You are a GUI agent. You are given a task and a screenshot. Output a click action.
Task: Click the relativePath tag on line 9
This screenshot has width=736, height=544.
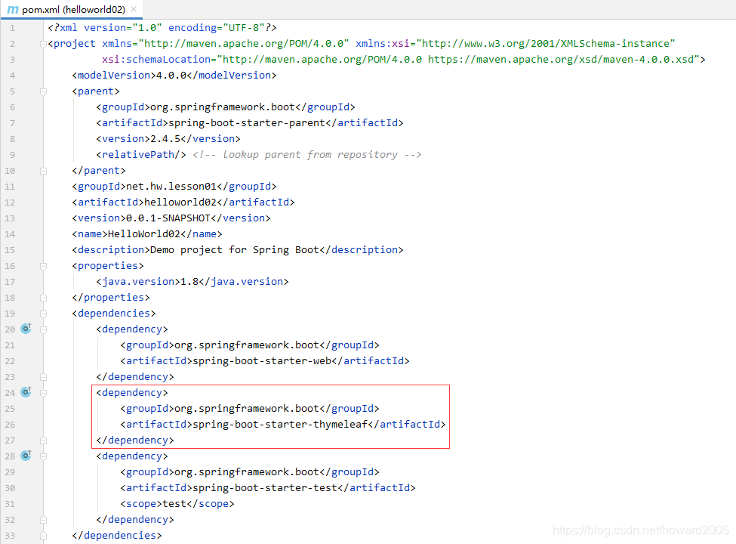141,155
